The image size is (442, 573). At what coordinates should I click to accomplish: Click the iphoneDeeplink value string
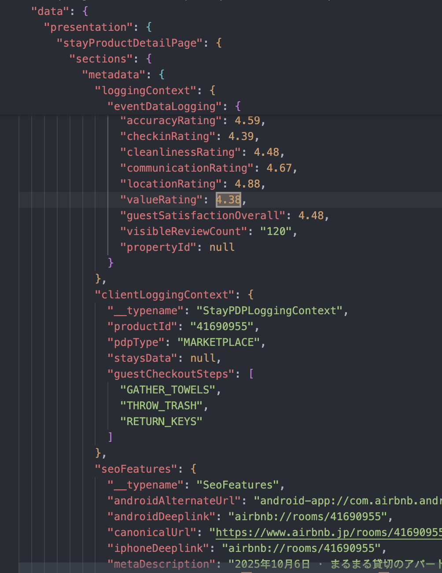(301, 548)
